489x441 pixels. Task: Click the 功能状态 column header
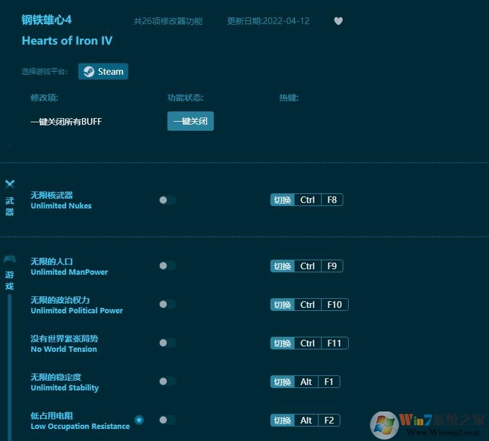pyautogui.click(x=185, y=98)
